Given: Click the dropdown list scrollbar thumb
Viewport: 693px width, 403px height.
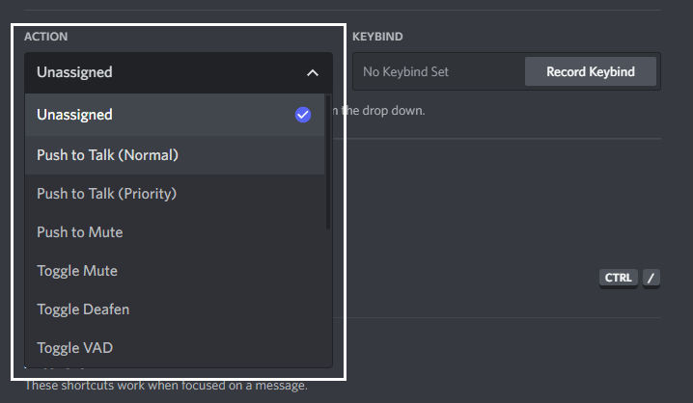Looking at the screenshot, I should click(x=328, y=162).
